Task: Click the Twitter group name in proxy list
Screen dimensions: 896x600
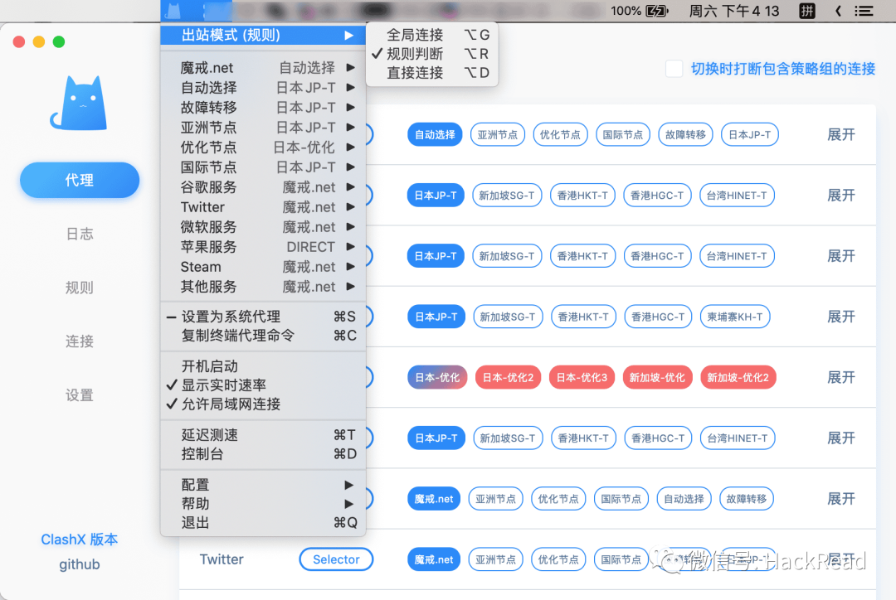Action: 222,559
